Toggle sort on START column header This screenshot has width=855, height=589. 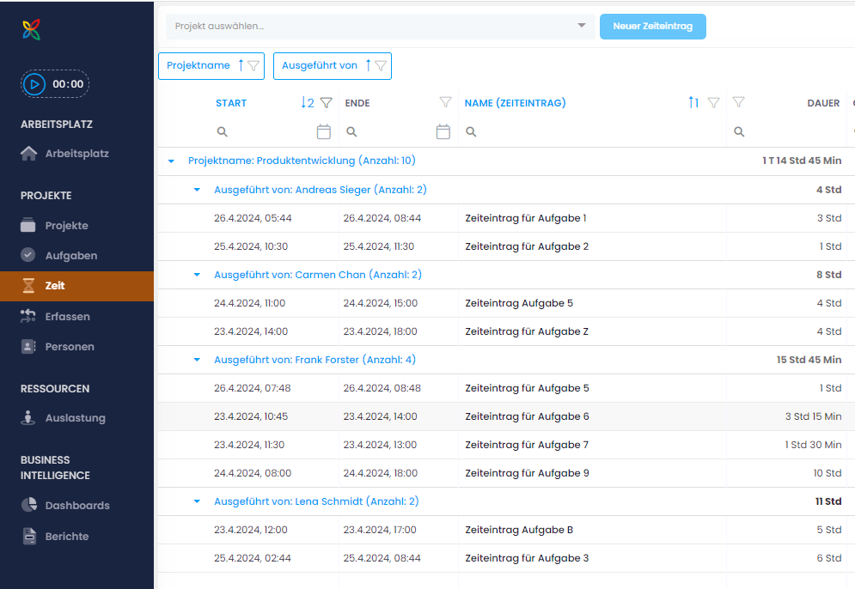click(x=307, y=103)
